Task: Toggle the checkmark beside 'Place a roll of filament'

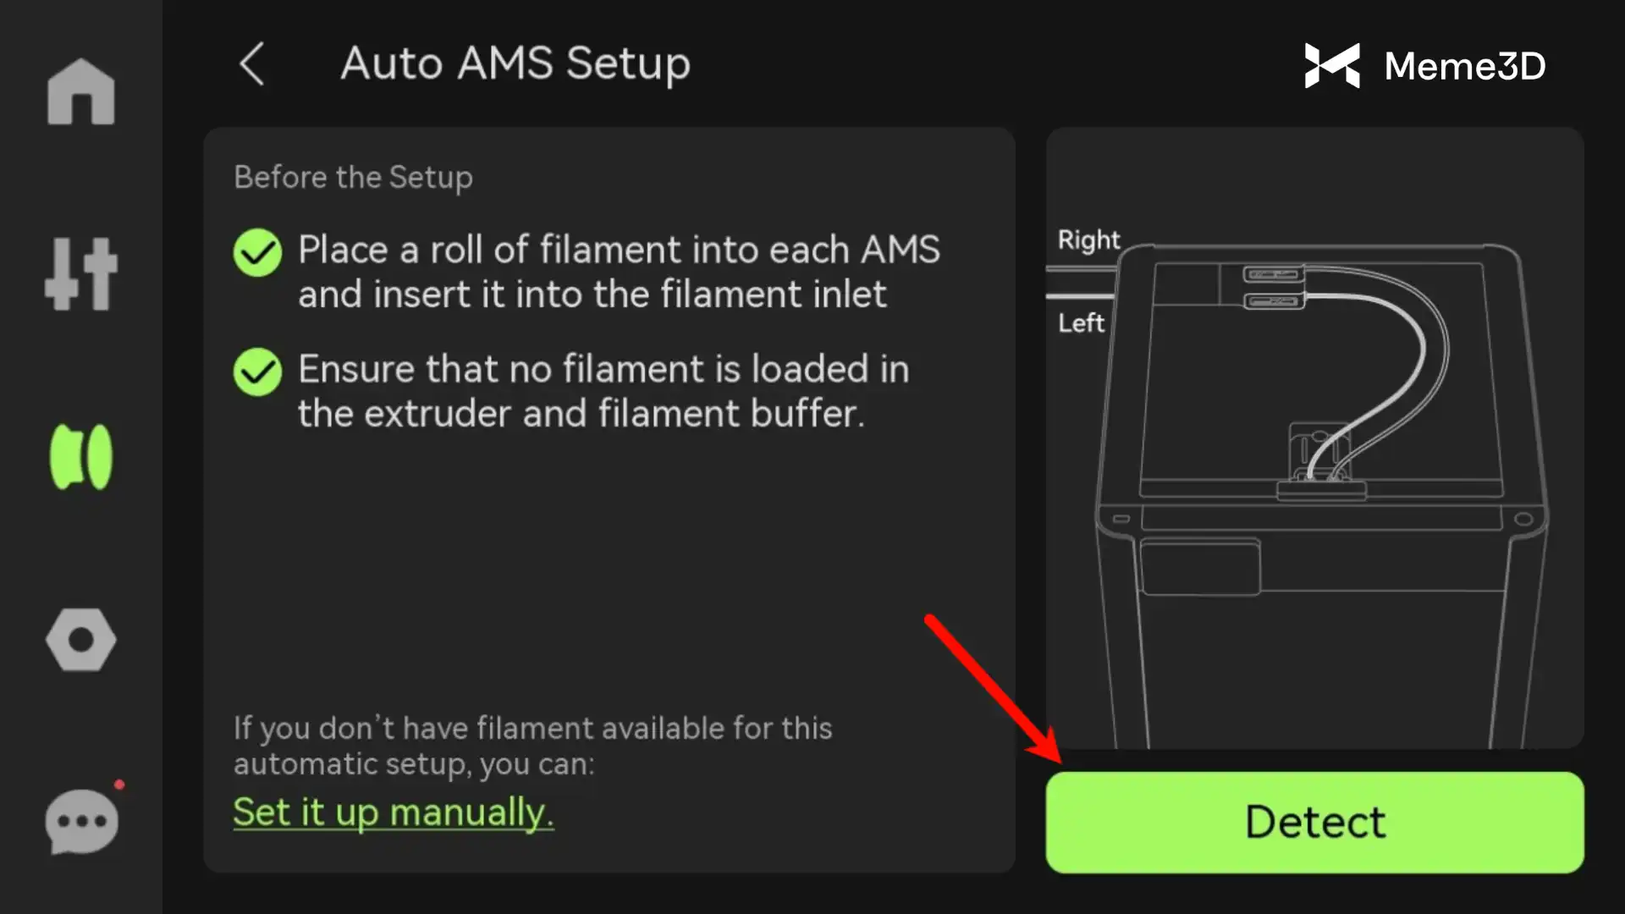Action: pos(257,252)
